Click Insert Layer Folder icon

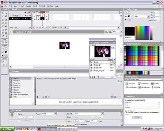pyautogui.click(x=16, y=28)
